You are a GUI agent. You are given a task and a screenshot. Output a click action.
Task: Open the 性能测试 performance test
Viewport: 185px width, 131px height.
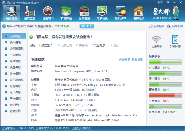[x=48, y=13]
